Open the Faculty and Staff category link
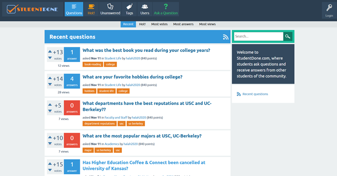 [x=116, y=118]
